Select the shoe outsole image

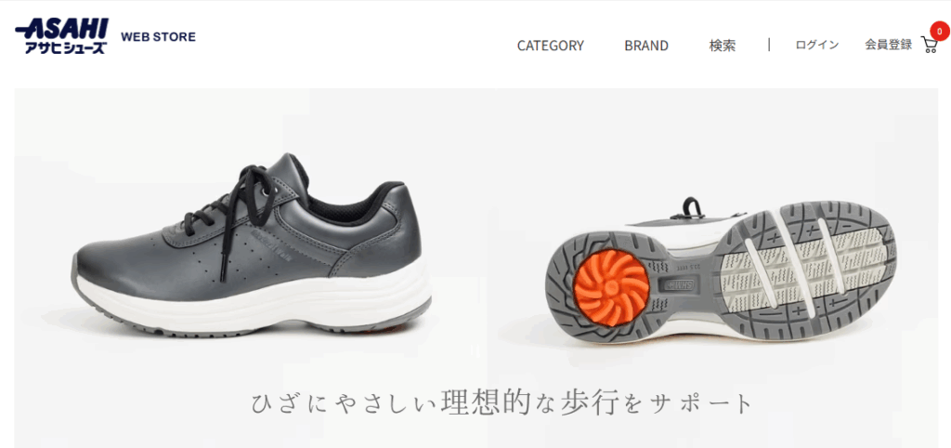point(721,275)
